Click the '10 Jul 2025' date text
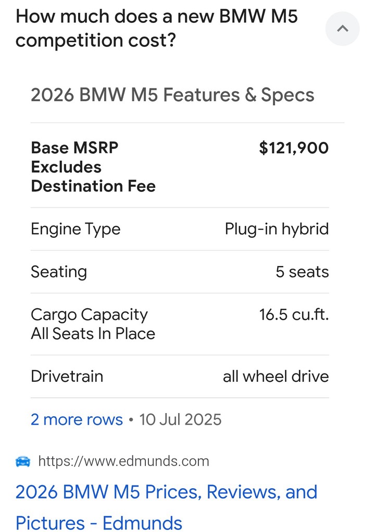The width and height of the screenshot is (375, 532). click(x=180, y=419)
